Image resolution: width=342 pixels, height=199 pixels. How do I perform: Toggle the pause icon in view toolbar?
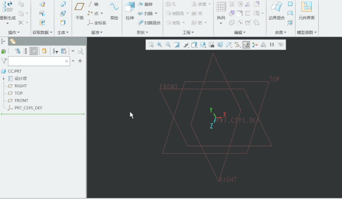272,44
